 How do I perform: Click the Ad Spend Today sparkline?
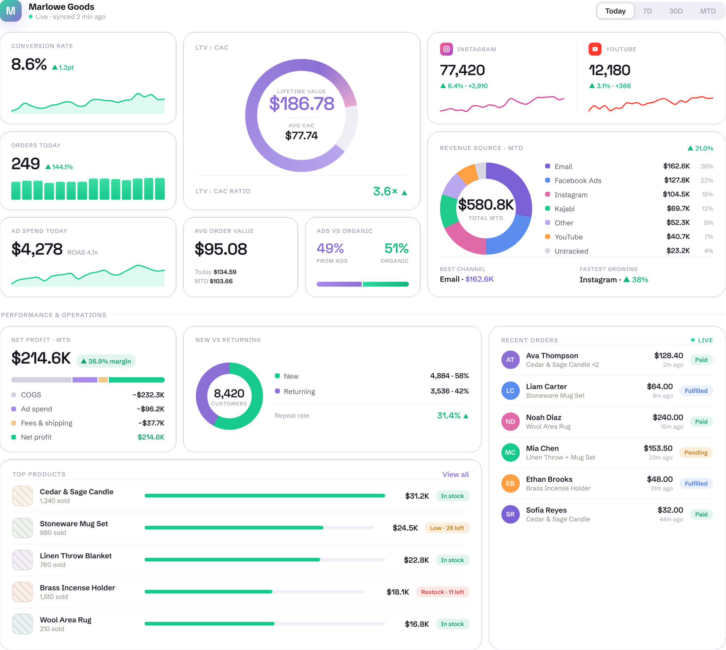(x=88, y=276)
